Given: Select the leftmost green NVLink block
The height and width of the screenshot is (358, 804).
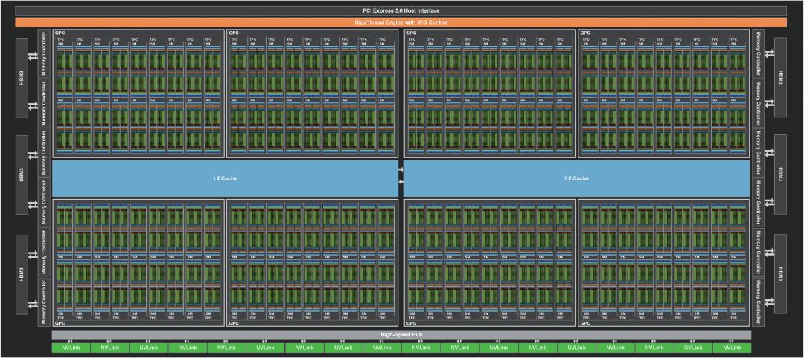Looking at the screenshot, I should (x=71, y=348).
